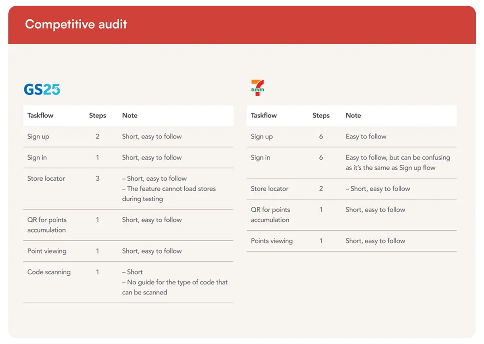Click the note 'No guide for the type of code'
The width and height of the screenshot is (484, 344).
[x=175, y=282]
